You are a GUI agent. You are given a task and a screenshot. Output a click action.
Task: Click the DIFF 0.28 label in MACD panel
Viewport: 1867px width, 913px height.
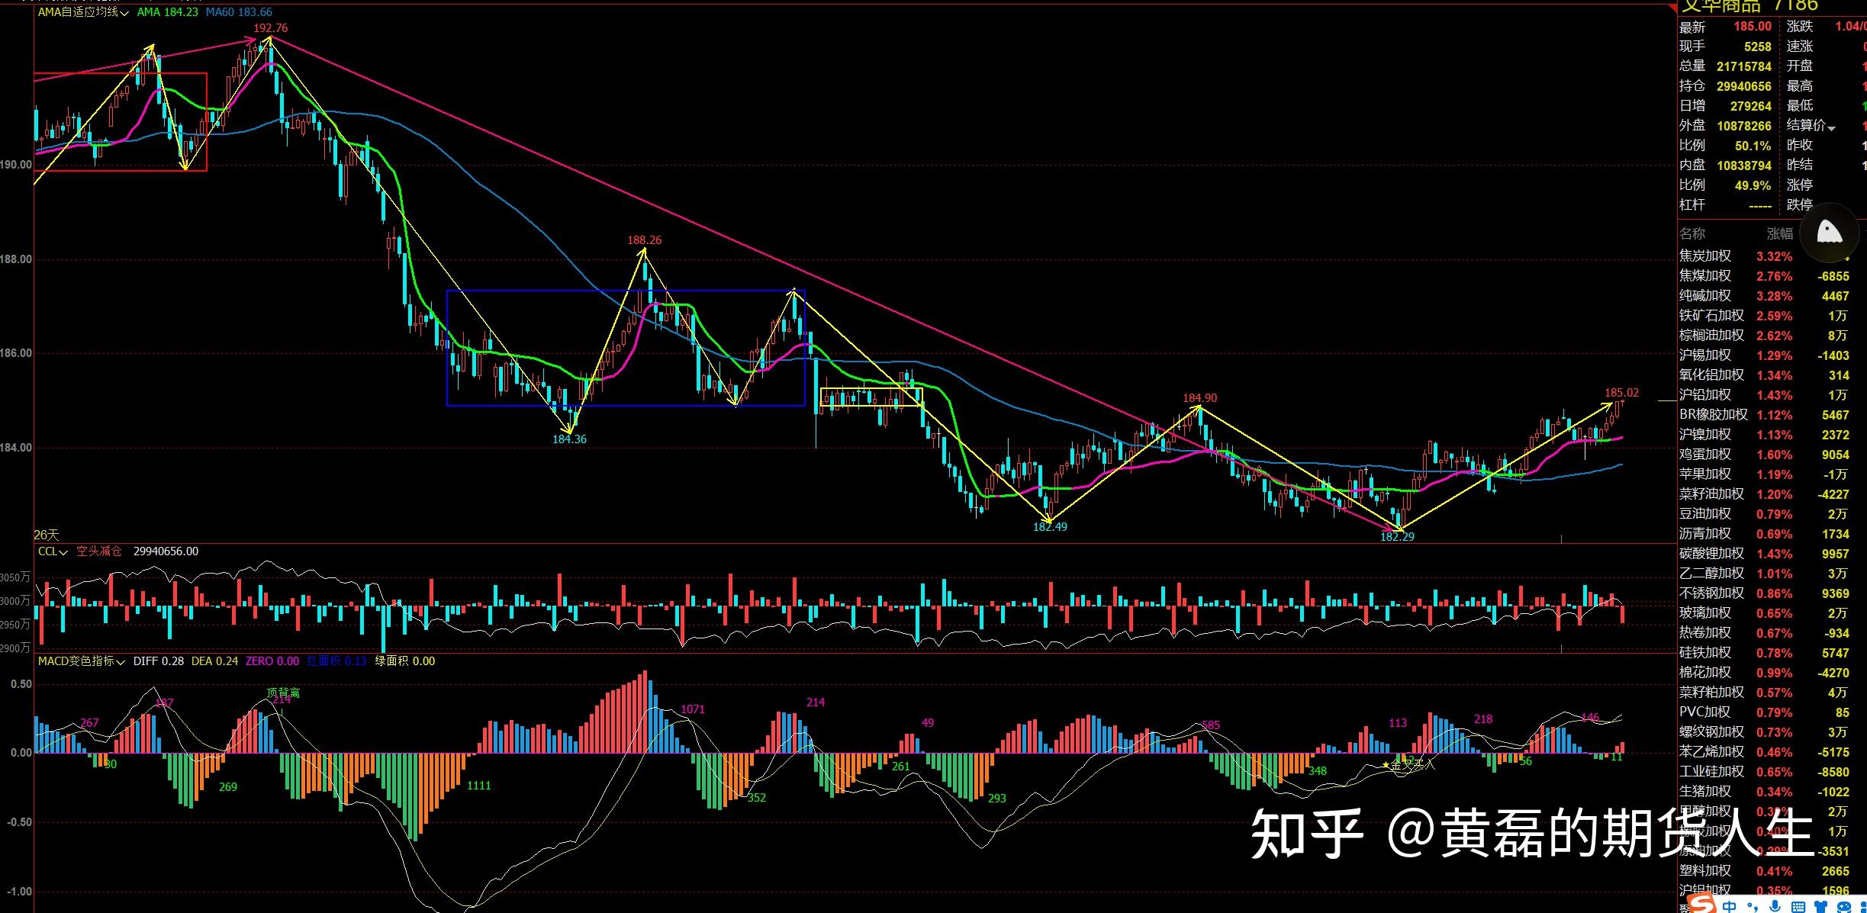[158, 661]
